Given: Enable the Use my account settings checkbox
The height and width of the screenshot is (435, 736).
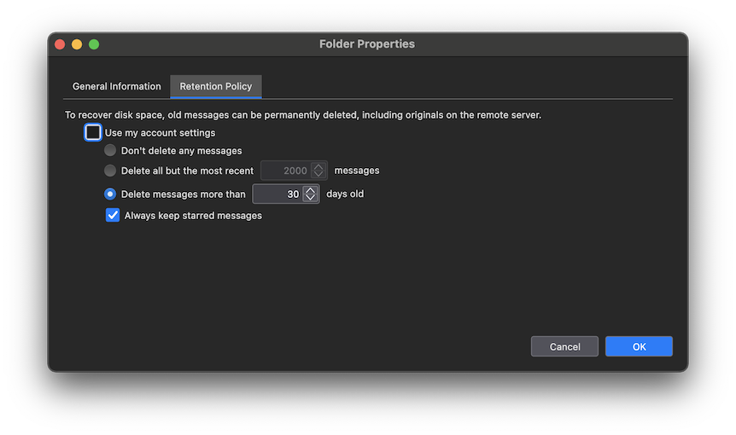Looking at the screenshot, I should pos(93,133).
